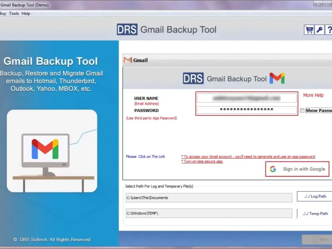Open the generate app password link
The height and width of the screenshot is (249, 332).
click(x=248, y=156)
